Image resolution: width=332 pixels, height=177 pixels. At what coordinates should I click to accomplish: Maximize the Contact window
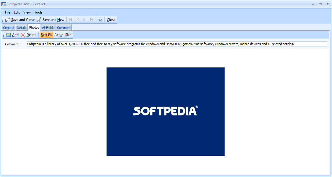click(x=320, y=4)
